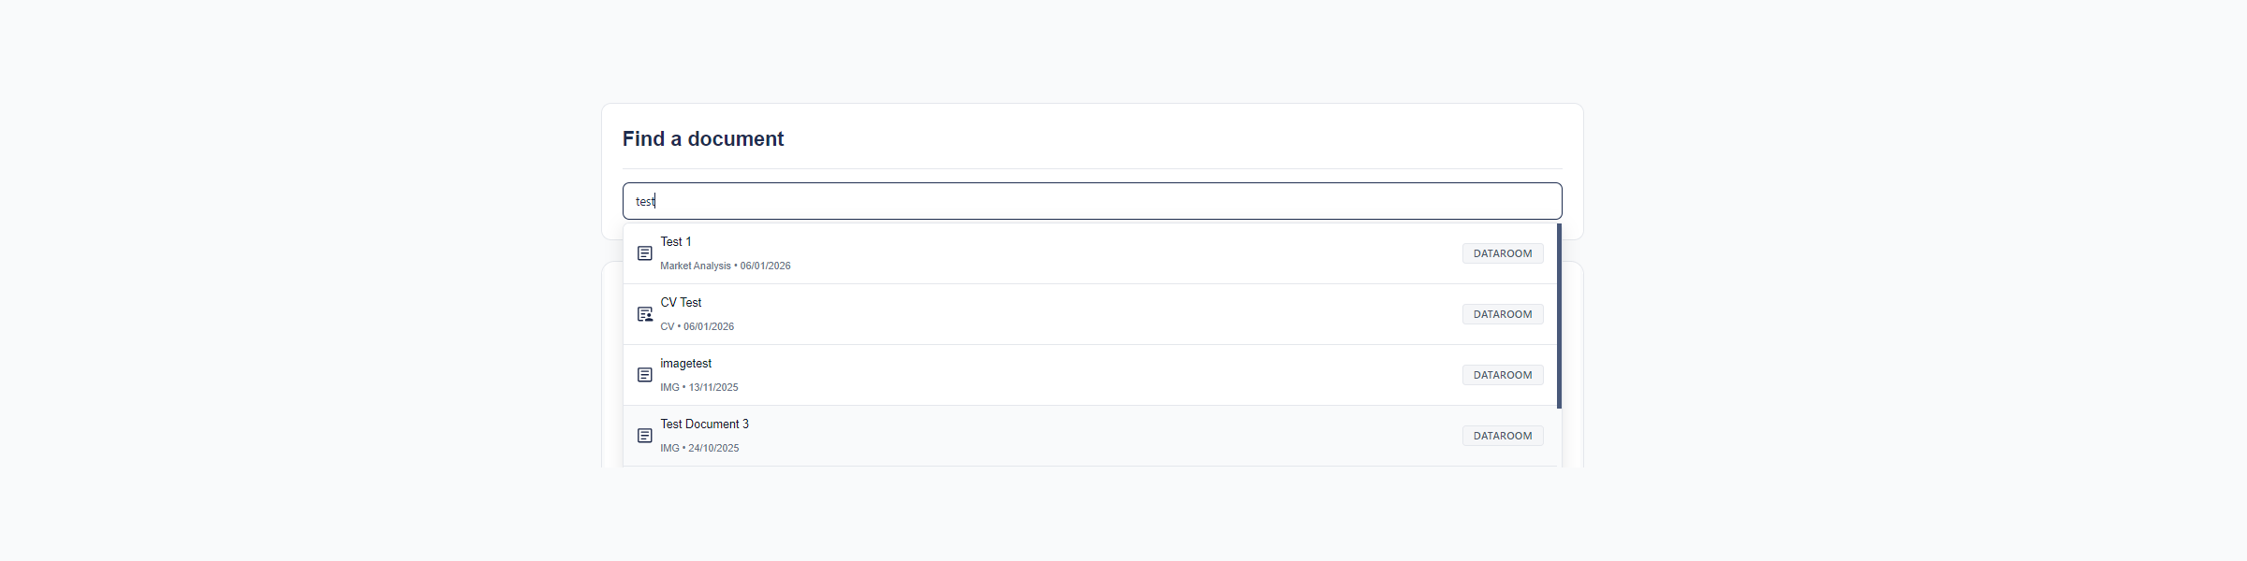
Task: Open the DATAROOM for imagetest
Action: pyautogui.click(x=1503, y=375)
